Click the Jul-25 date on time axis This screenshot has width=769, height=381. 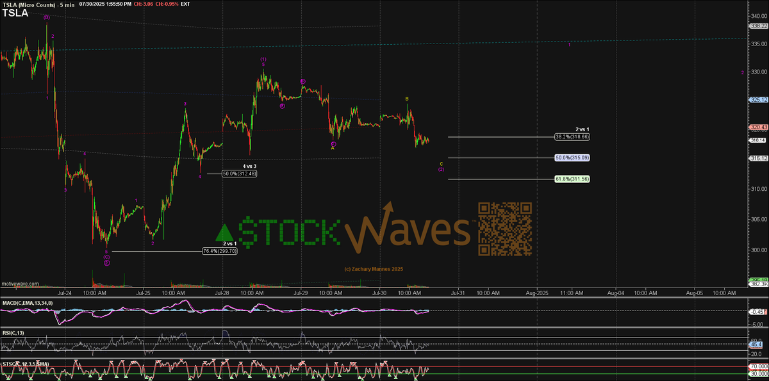pyautogui.click(x=144, y=293)
